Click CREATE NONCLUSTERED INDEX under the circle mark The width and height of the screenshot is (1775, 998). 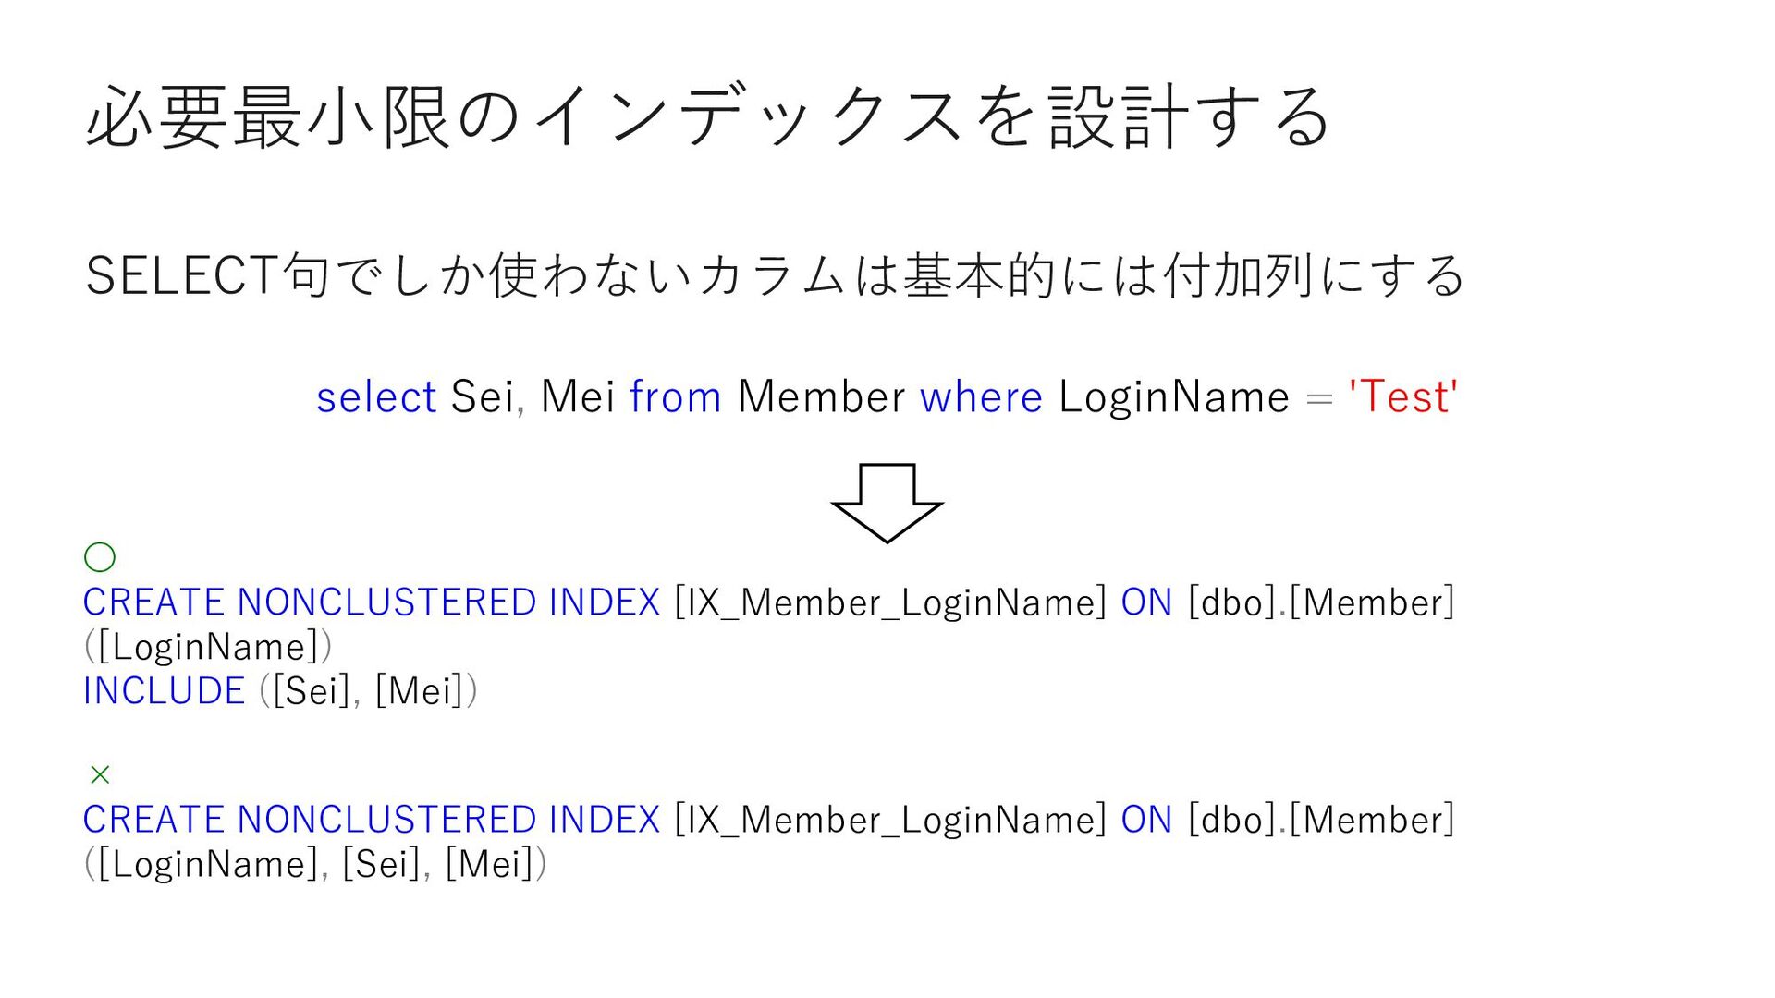click(x=371, y=602)
